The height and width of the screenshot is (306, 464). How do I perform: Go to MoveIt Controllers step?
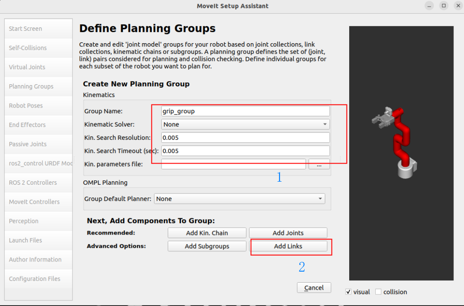point(38,202)
